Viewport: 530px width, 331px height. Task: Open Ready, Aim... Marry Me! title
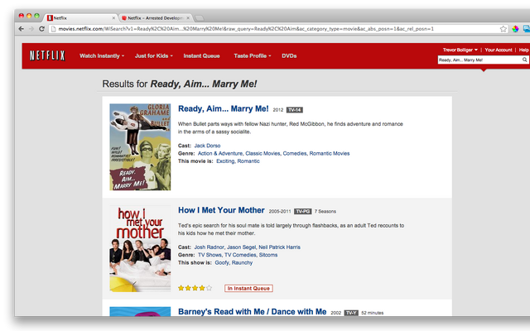point(224,108)
